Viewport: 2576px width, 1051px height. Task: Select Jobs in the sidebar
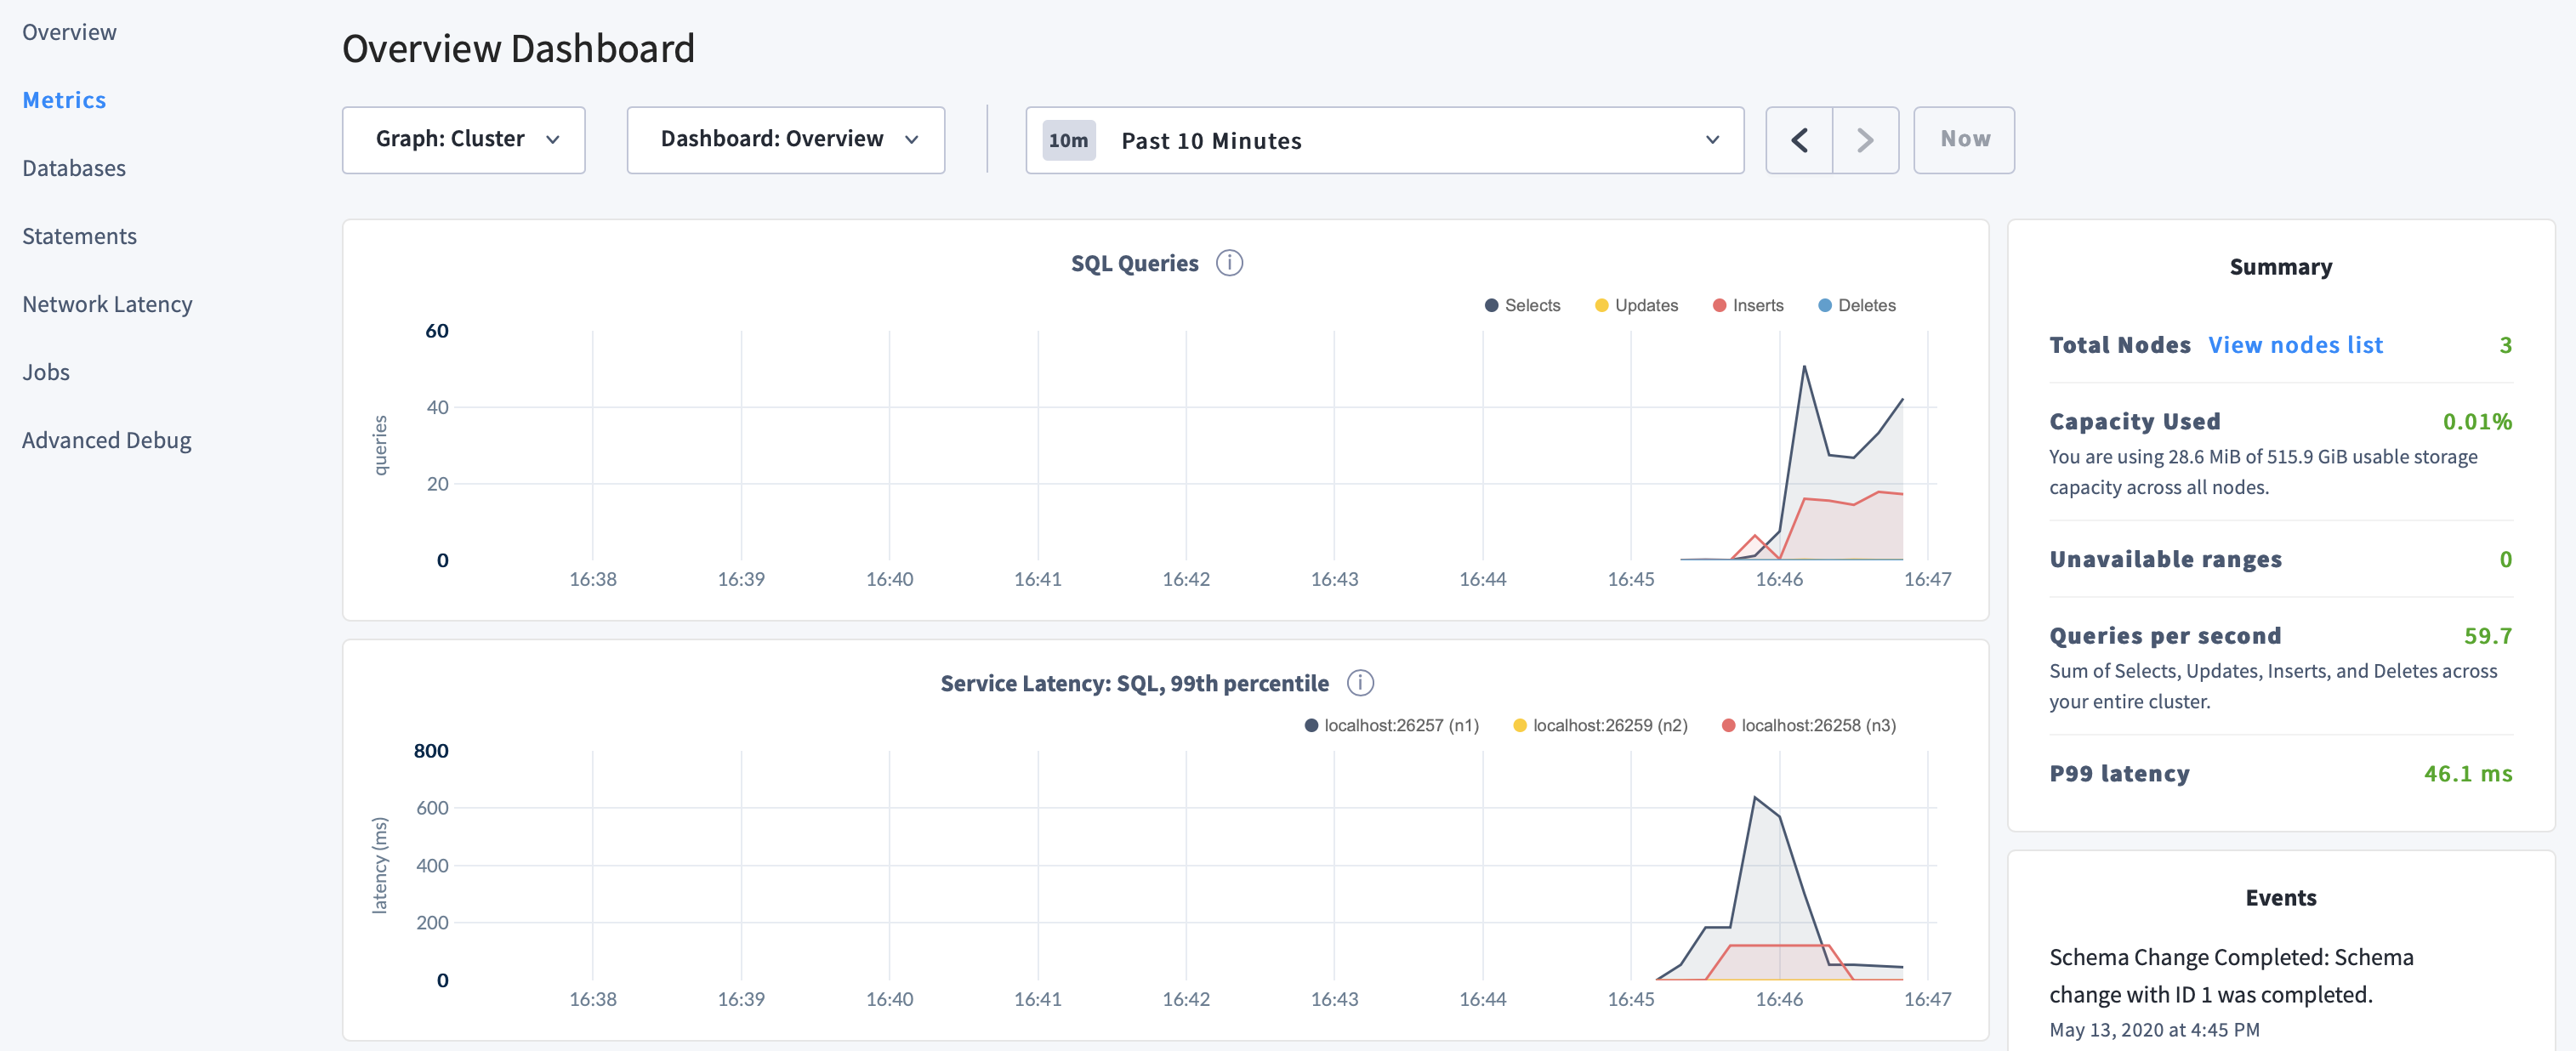(x=45, y=371)
